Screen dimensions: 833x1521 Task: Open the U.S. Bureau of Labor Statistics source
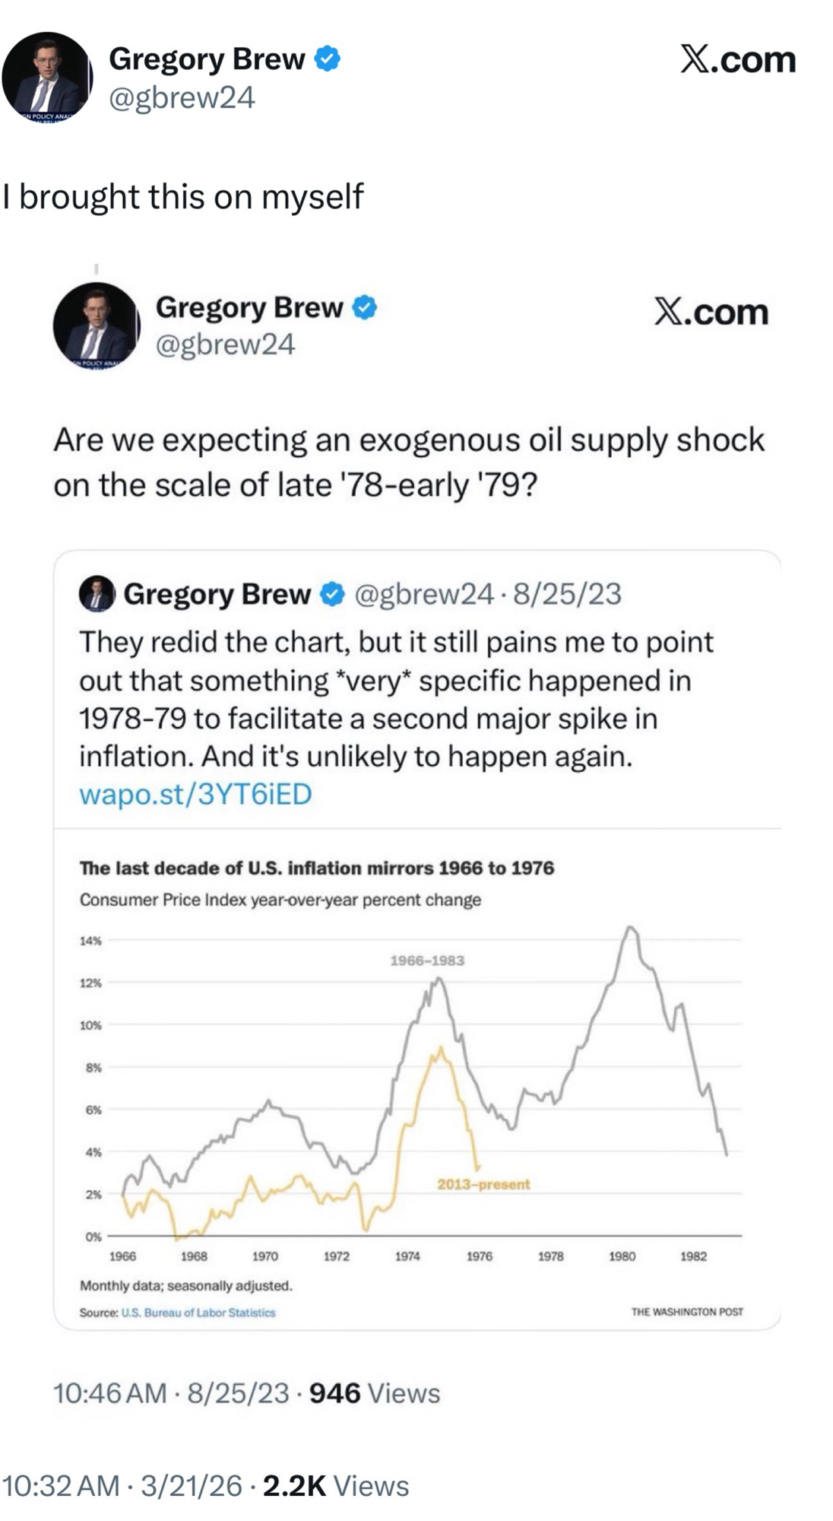tap(198, 1313)
